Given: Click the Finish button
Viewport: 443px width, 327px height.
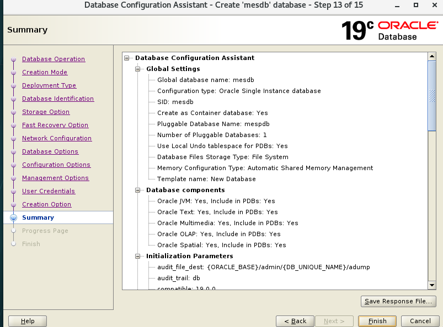Looking at the screenshot, I should (377, 321).
